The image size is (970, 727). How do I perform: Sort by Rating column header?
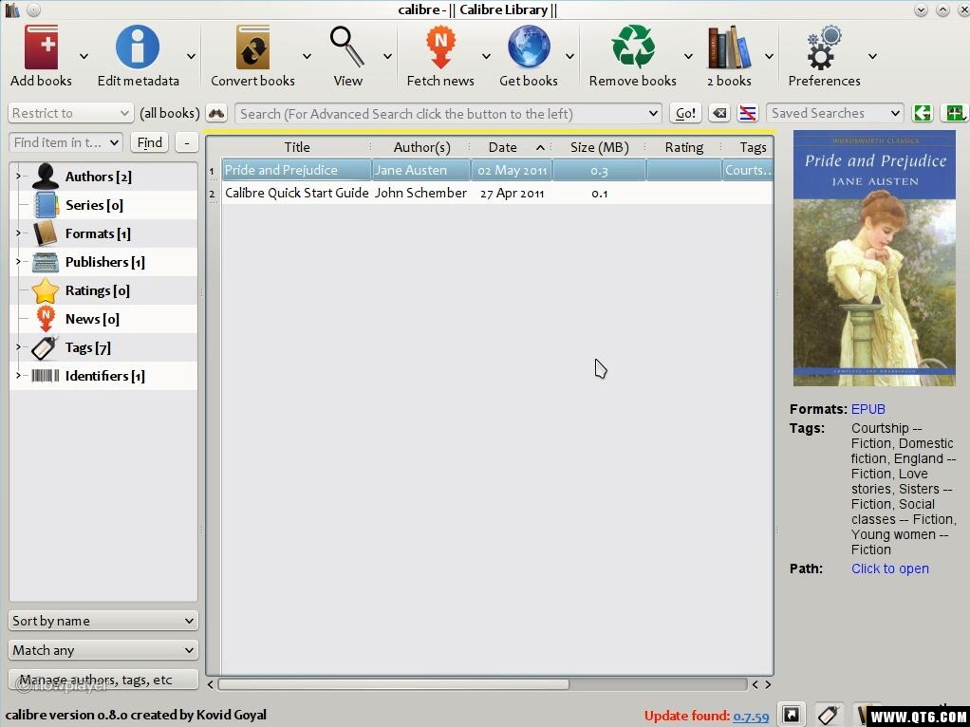coord(683,147)
